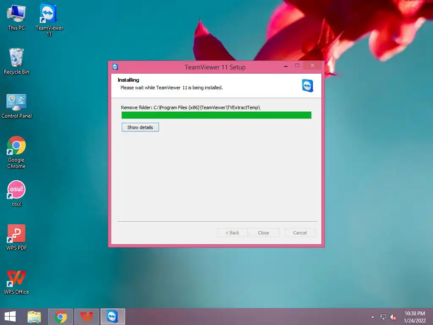Screen dimensions: 433x325
Task: Click the maximize button of the setup window
Action: coord(297,66)
